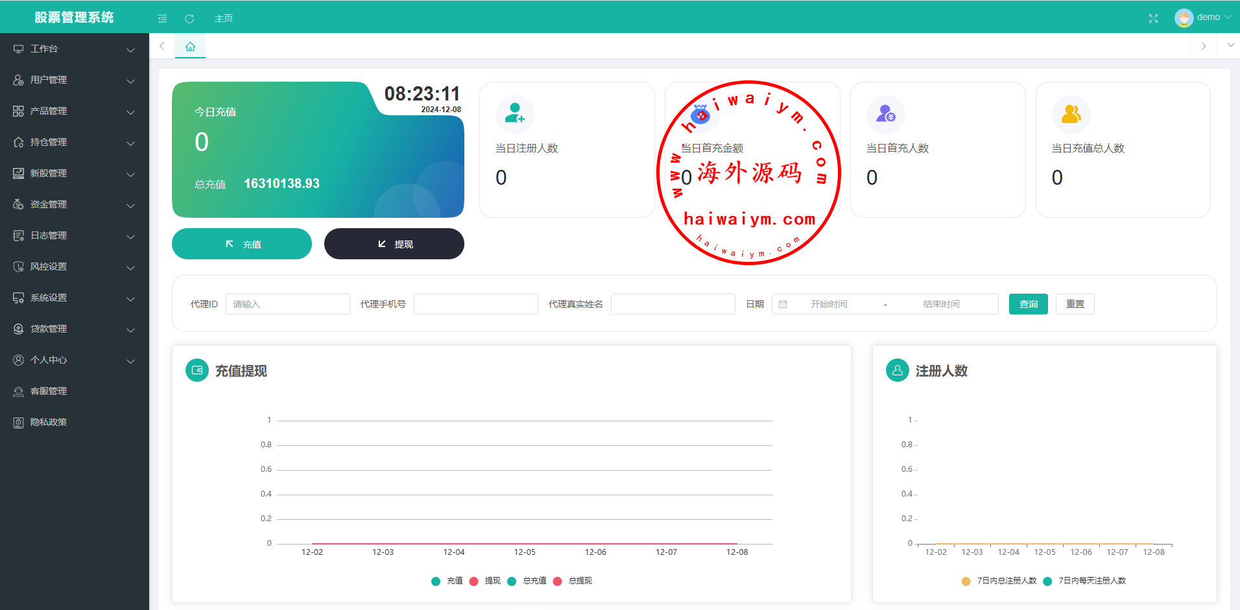This screenshot has width=1240, height=610.
Task: Expand the 资金管理 sidebar menu
Action: tap(74, 204)
